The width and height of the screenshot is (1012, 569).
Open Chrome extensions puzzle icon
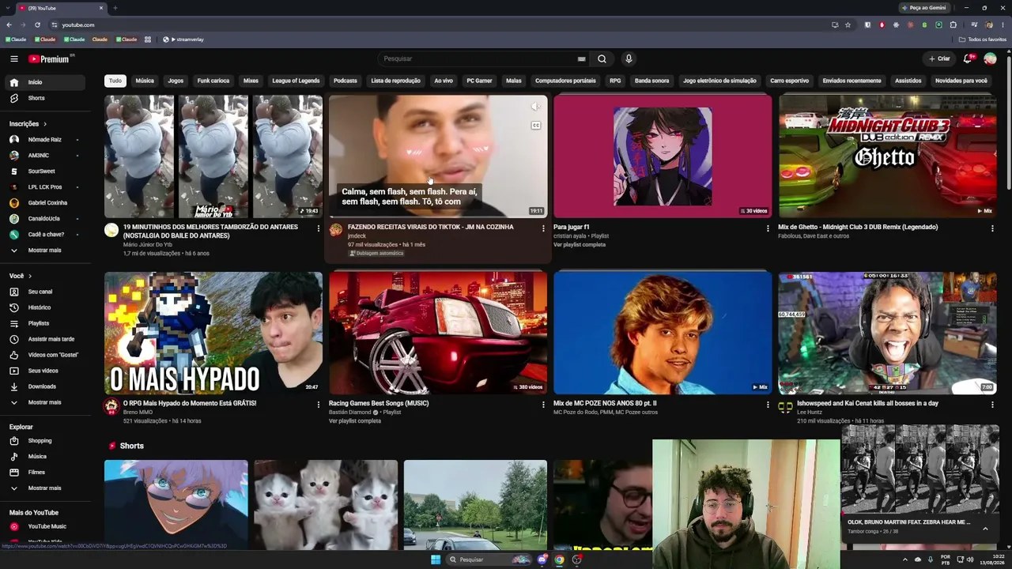953,24
